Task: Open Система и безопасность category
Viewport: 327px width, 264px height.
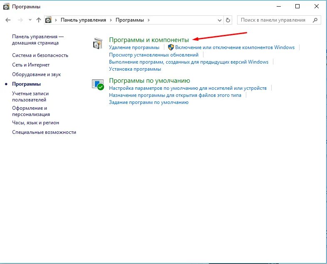Action: click(40, 55)
